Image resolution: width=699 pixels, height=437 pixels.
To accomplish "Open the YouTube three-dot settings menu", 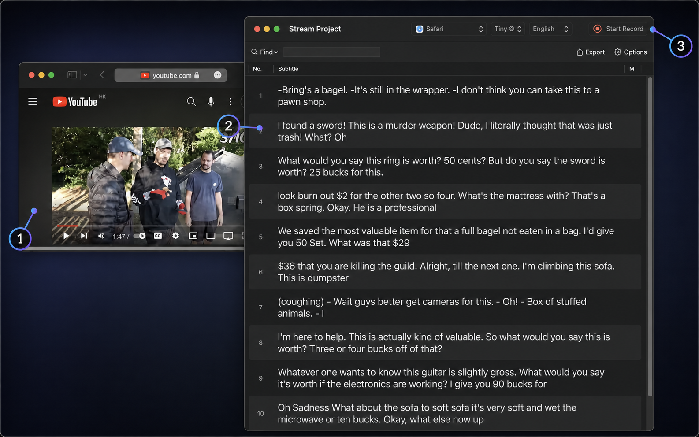I will pyautogui.click(x=231, y=102).
